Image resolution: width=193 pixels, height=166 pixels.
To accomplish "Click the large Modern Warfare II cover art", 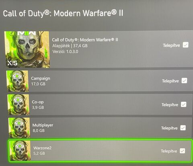I will pos(27,49).
